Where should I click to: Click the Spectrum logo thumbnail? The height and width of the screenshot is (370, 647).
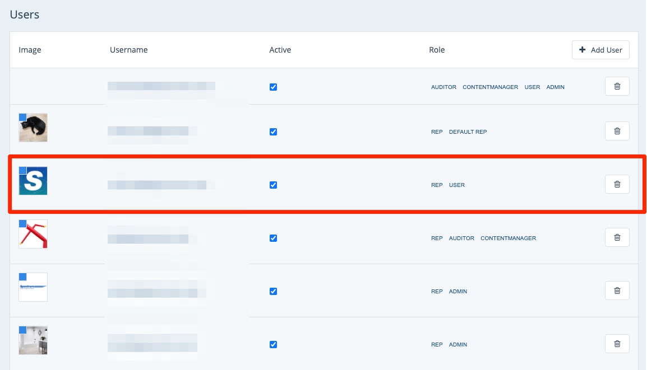[x=33, y=287]
